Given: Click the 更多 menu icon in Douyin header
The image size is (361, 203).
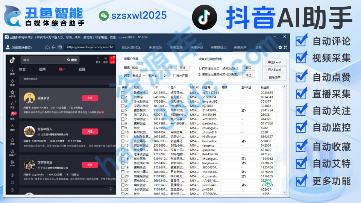Looking at the screenshot, I should [98, 60].
